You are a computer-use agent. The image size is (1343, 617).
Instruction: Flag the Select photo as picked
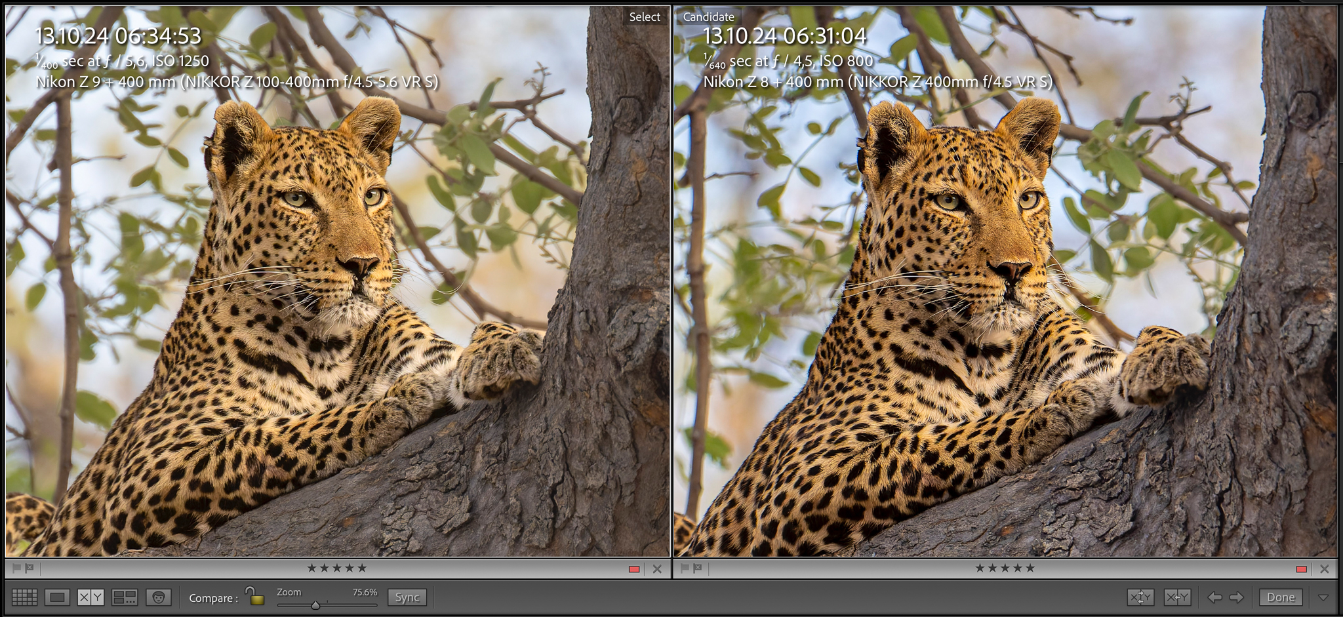[x=17, y=568]
